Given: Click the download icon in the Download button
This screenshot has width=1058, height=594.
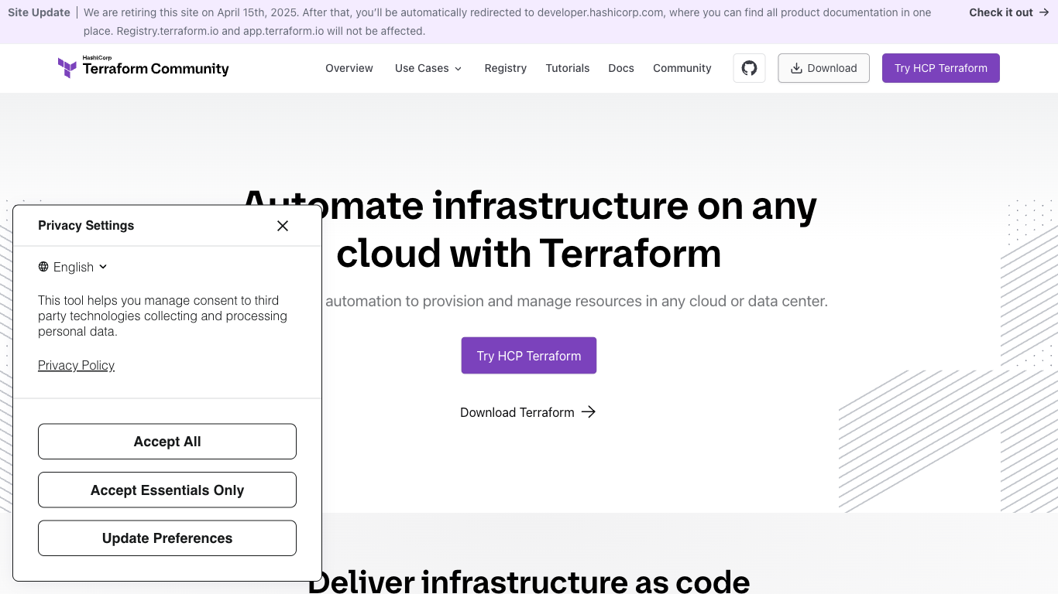Looking at the screenshot, I should click(795, 68).
